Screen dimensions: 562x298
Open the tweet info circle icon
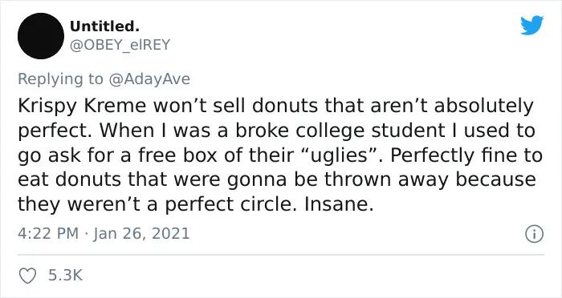(534, 235)
